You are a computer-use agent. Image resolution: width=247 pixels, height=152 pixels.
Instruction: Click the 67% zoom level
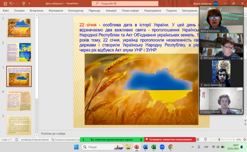(239, 140)
